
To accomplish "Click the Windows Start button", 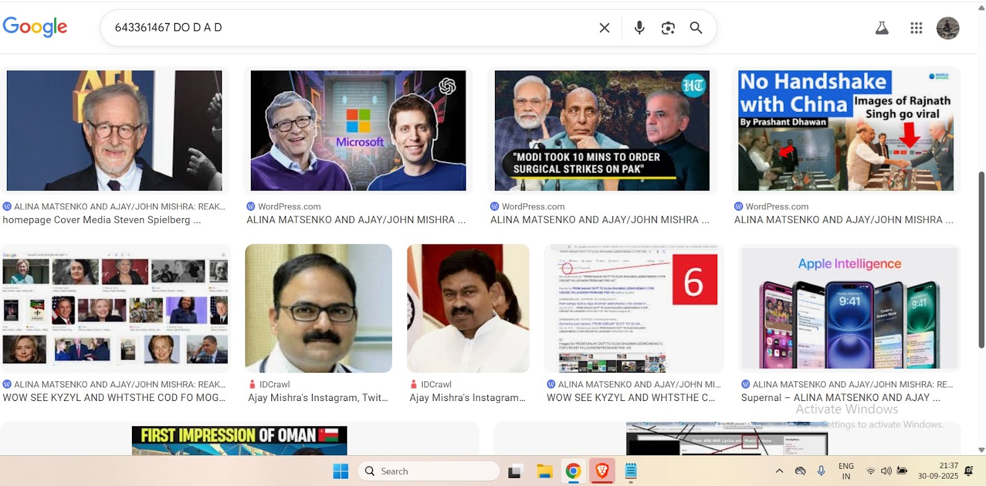I will [341, 471].
